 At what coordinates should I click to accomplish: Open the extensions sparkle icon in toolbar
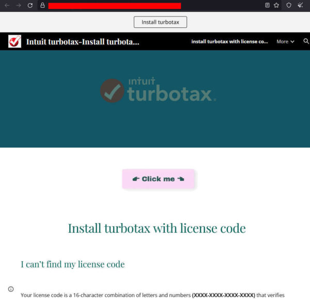[x=300, y=5]
